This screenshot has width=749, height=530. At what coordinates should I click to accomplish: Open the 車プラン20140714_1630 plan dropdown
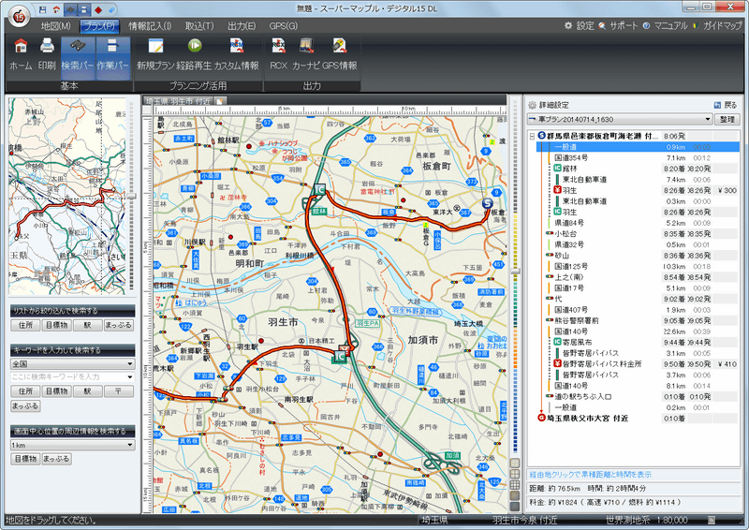pyautogui.click(x=620, y=119)
